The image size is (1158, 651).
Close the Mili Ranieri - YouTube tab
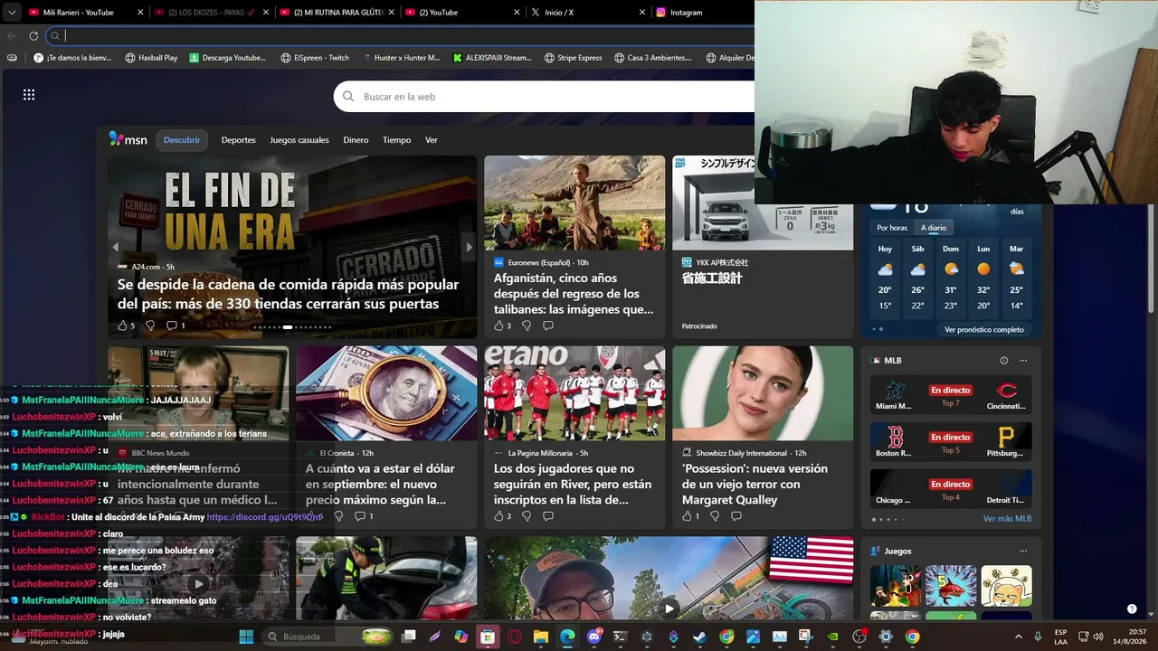(x=140, y=13)
